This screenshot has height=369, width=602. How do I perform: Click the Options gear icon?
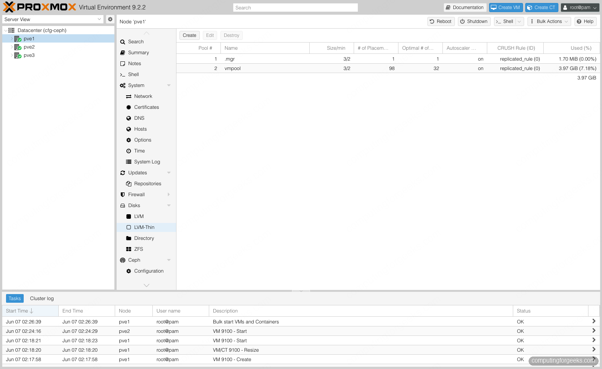(129, 140)
